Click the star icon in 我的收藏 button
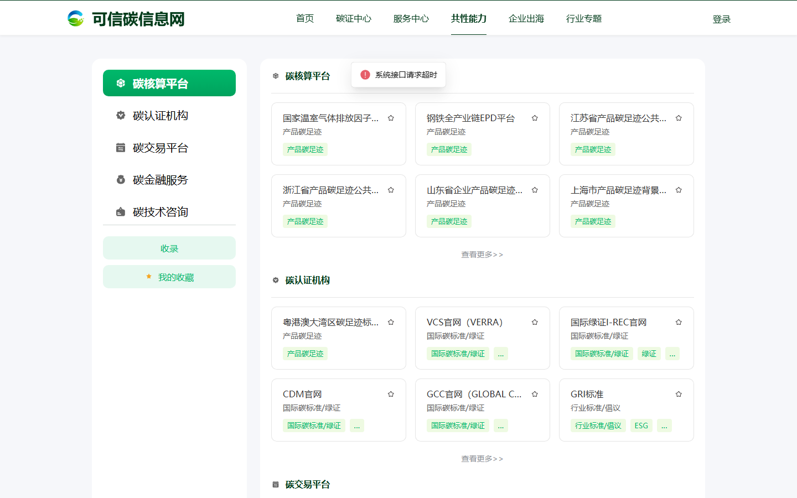 tap(149, 277)
